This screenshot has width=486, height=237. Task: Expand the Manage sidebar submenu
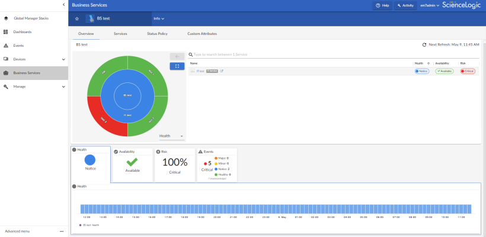pyautogui.click(x=63, y=87)
